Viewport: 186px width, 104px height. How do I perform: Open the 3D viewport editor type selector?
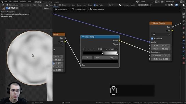click(x=3, y=5)
